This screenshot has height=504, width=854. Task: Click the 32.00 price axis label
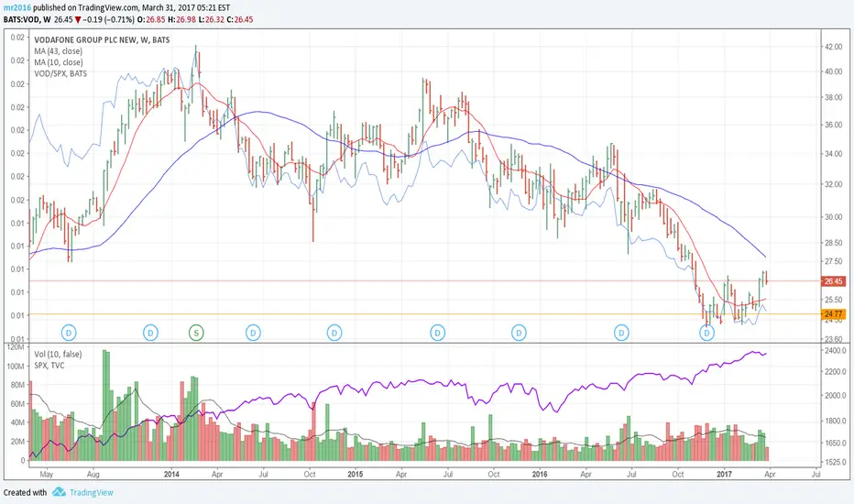tap(833, 184)
